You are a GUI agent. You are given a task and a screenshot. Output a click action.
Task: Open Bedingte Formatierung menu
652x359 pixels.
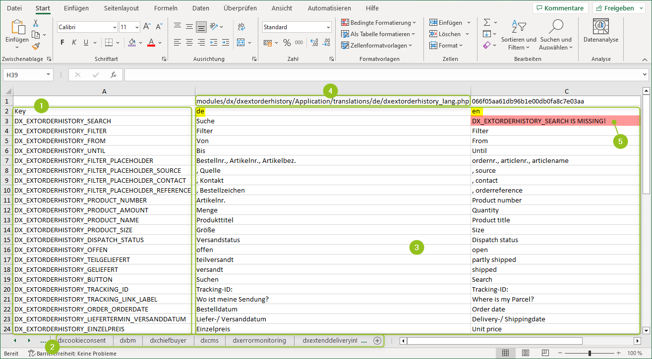pos(379,23)
